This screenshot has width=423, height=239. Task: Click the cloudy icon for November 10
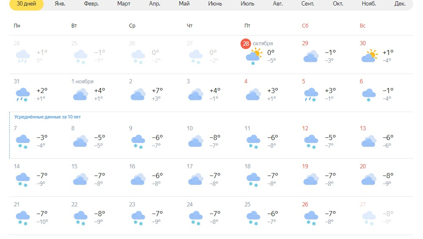click(196, 141)
